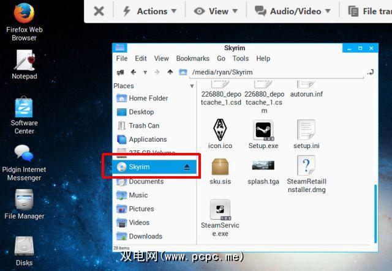Click the forward arrow in file manager toolbar
Viewport: 392px width, 271px height.
[x=157, y=72]
